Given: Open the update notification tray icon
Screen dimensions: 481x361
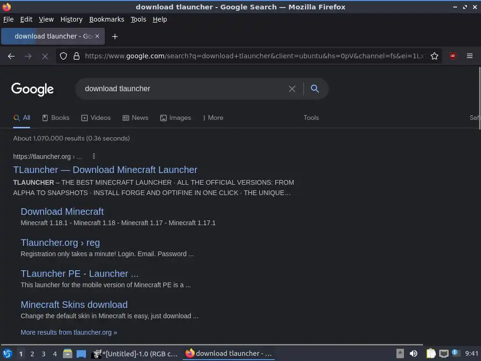Looking at the screenshot, I should click(456, 353).
